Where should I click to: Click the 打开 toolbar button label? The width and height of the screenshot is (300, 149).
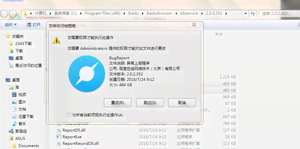click(37, 25)
